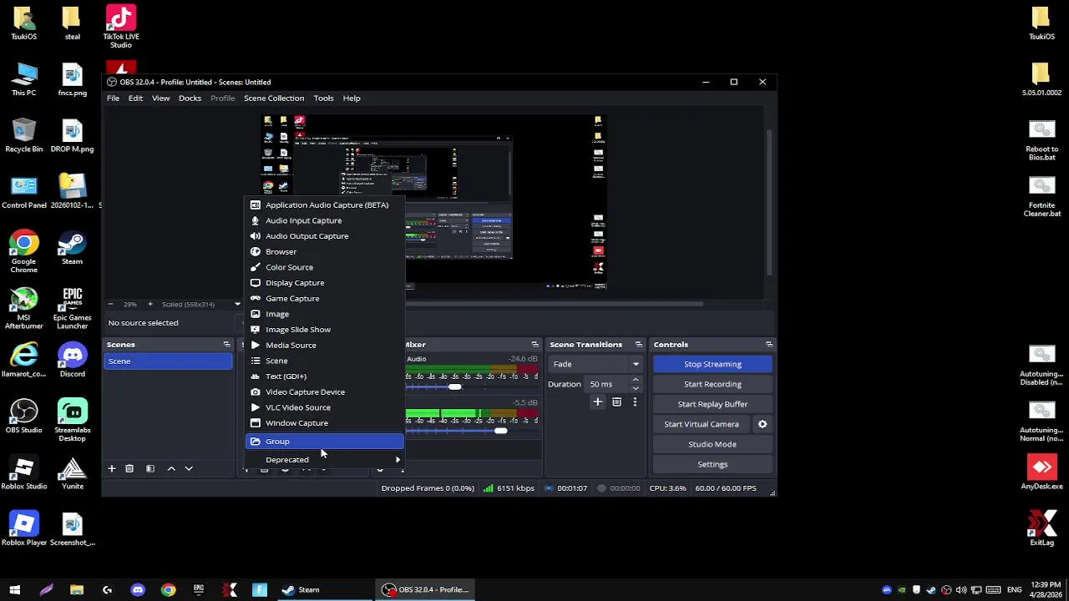Zoom in the preview with plus icon

(x=150, y=304)
